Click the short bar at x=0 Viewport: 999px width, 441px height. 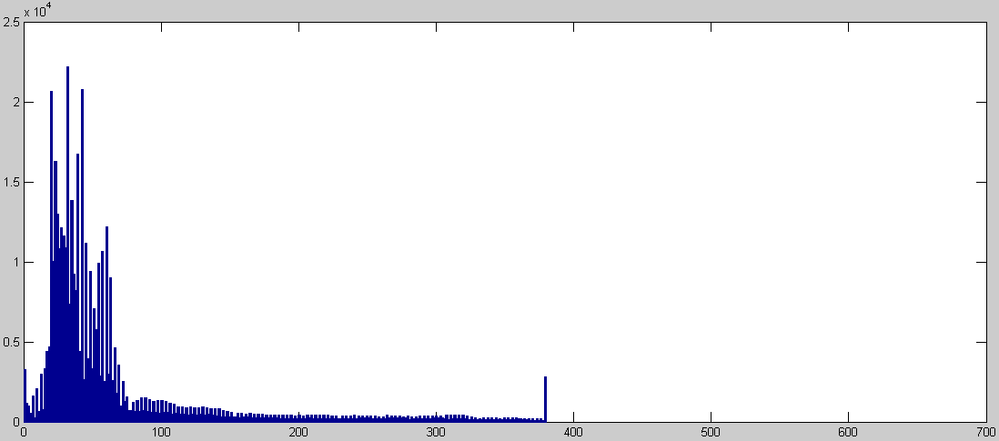[25, 396]
